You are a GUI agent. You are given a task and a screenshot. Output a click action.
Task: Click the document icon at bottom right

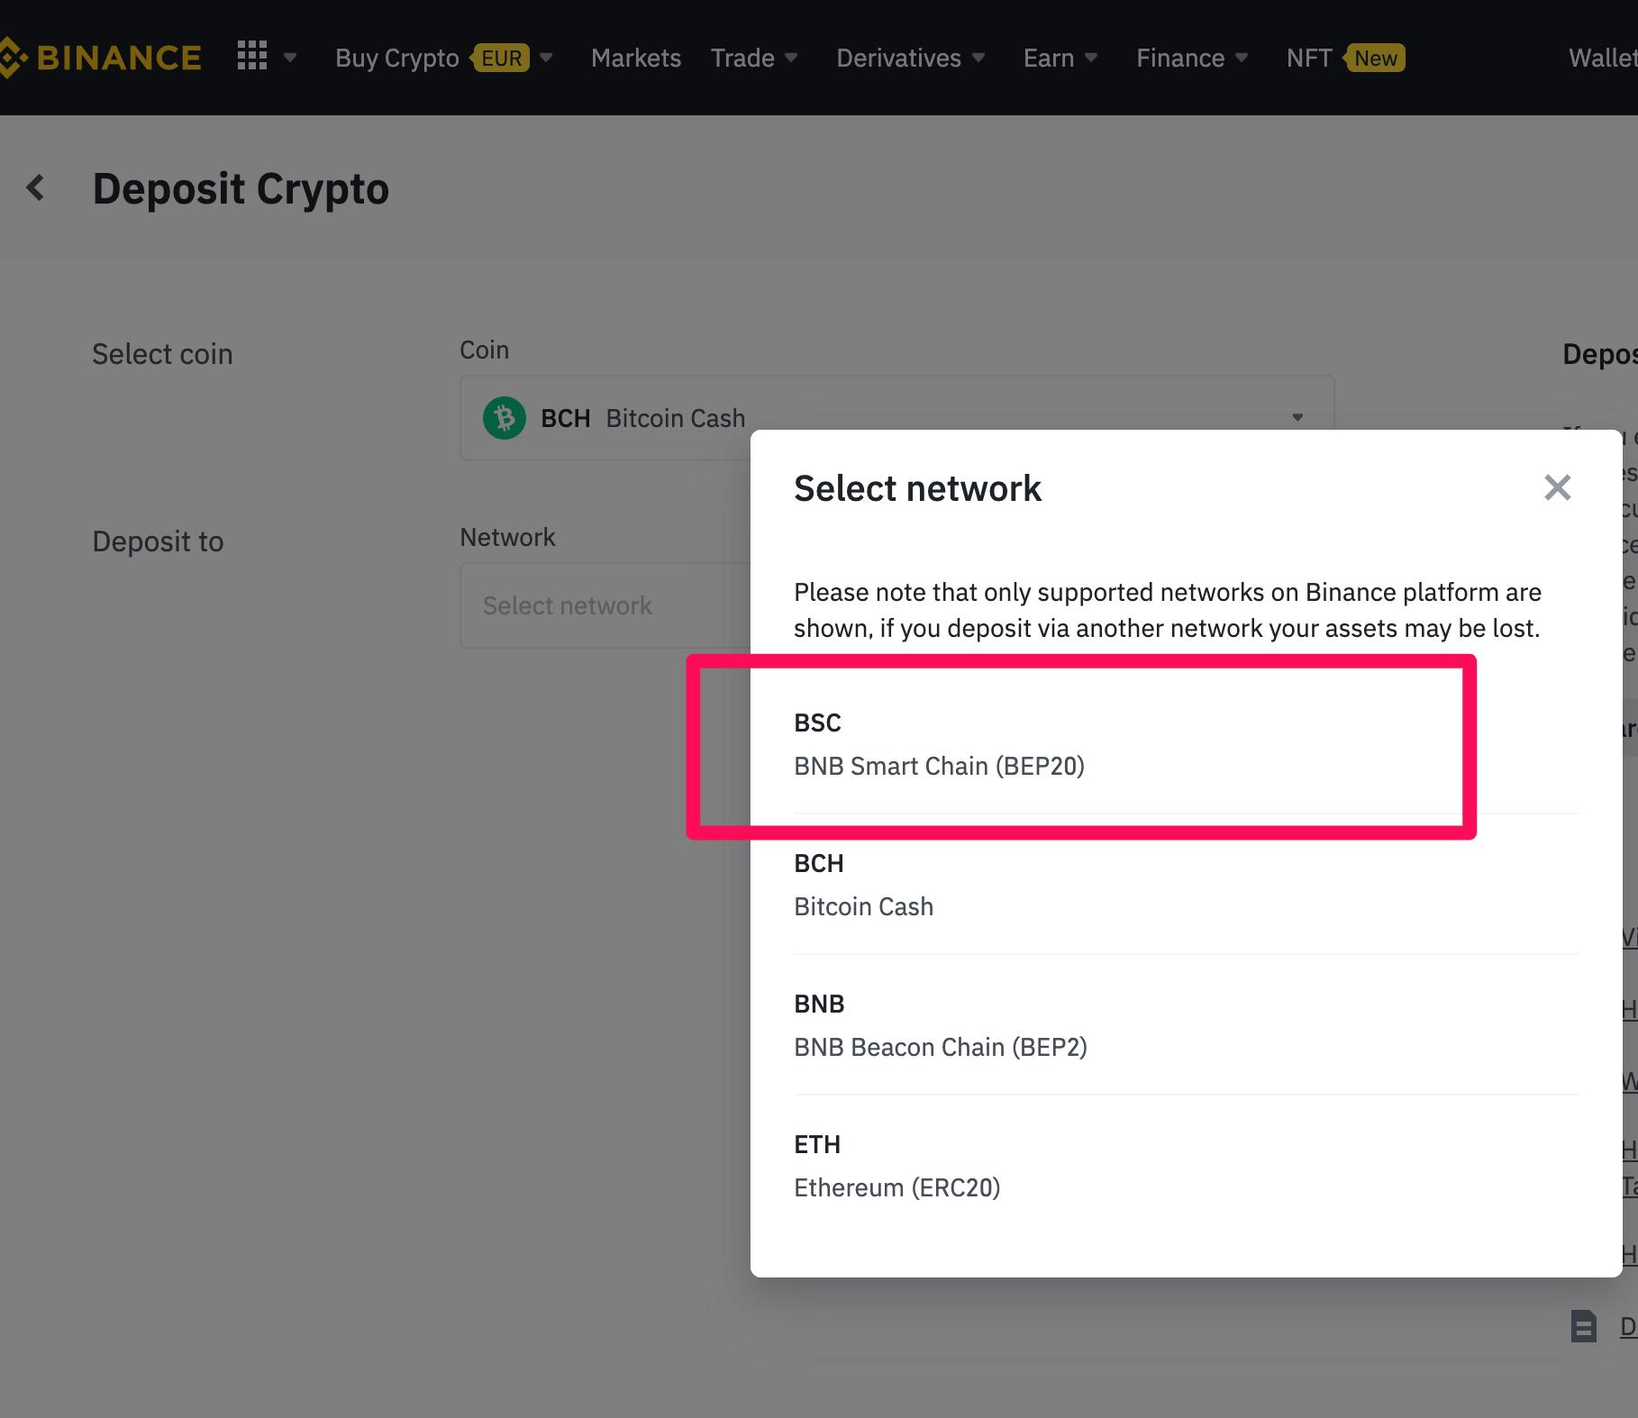(1583, 1326)
